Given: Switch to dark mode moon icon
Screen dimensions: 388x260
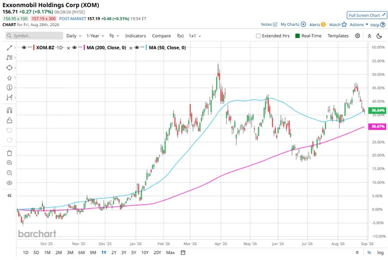Looking at the screenshot, I should coord(379,36).
